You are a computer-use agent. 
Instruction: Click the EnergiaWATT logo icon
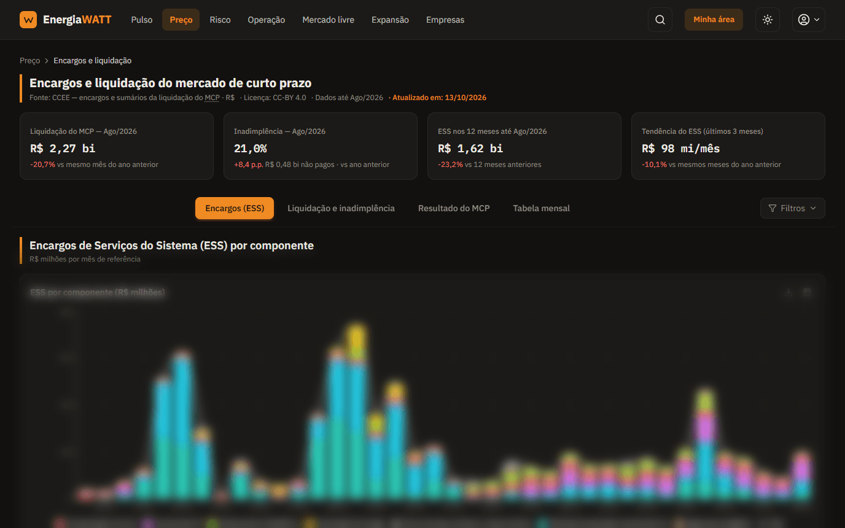tap(28, 20)
